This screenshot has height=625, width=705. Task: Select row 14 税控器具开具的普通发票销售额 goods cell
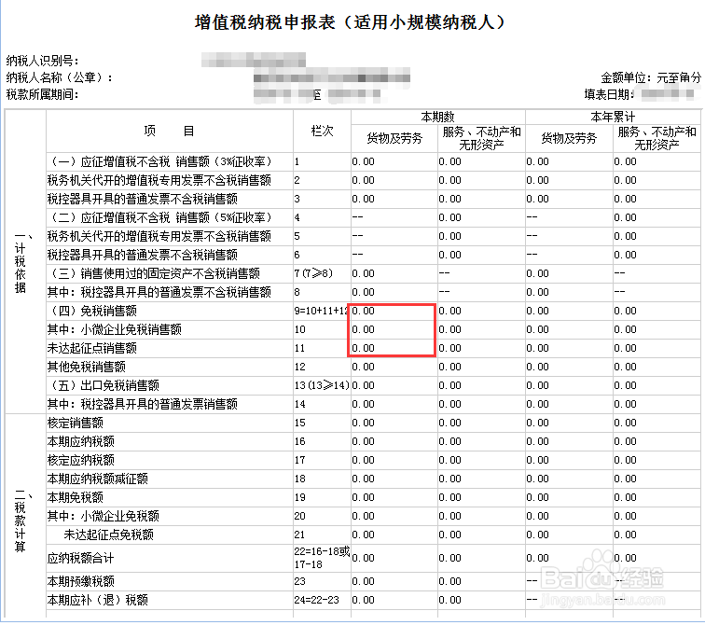click(x=394, y=404)
